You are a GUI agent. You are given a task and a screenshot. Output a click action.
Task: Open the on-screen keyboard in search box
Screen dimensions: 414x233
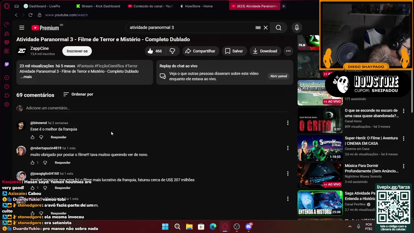tap(258, 28)
